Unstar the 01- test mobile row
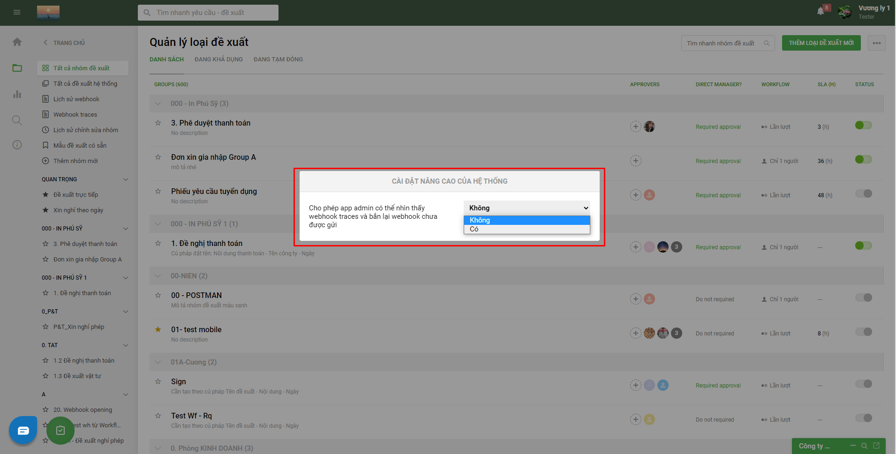Image resolution: width=896 pixels, height=454 pixels. pos(158,329)
